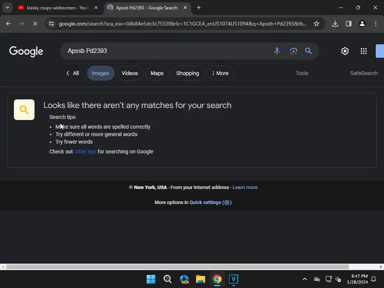Close the Apssb Pd2393 Google Search tab
Screen dimensions: 384x288
(185, 7)
